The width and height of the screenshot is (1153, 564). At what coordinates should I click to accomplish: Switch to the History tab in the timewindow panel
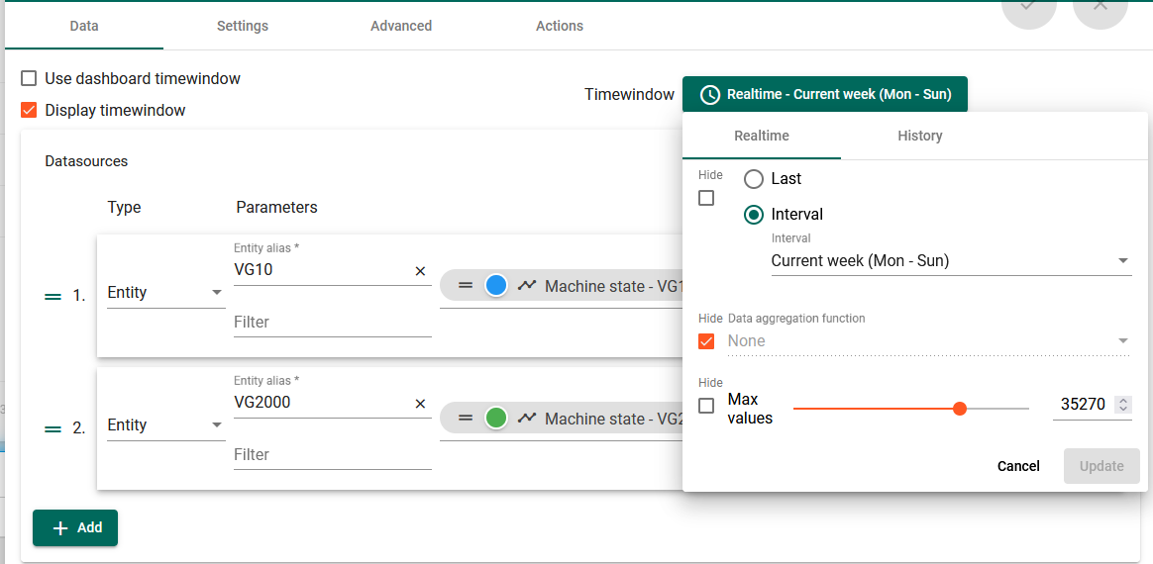tap(920, 136)
